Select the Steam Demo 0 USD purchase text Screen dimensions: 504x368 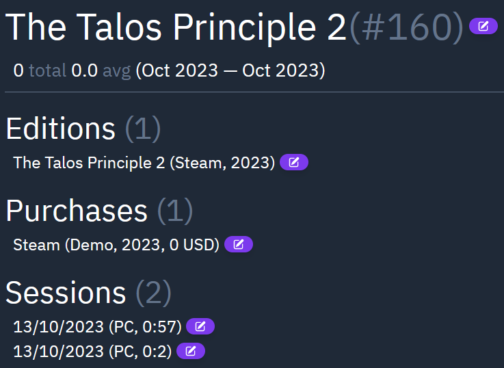click(116, 244)
